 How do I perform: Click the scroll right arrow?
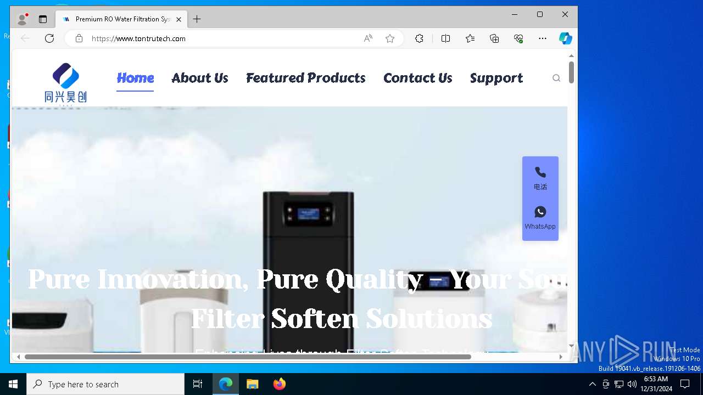561,357
